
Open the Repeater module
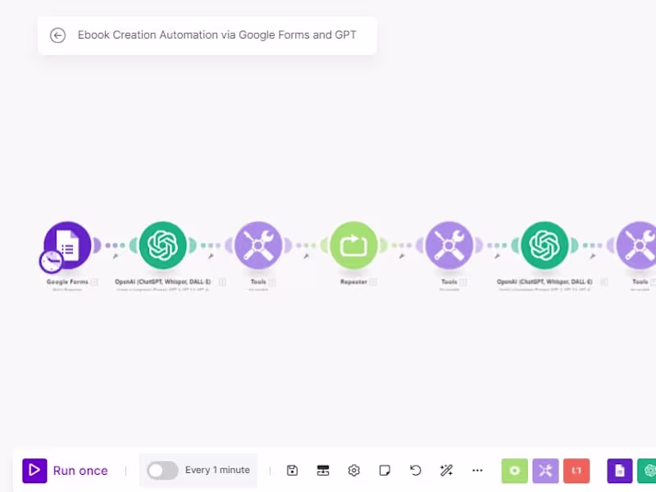[354, 245]
